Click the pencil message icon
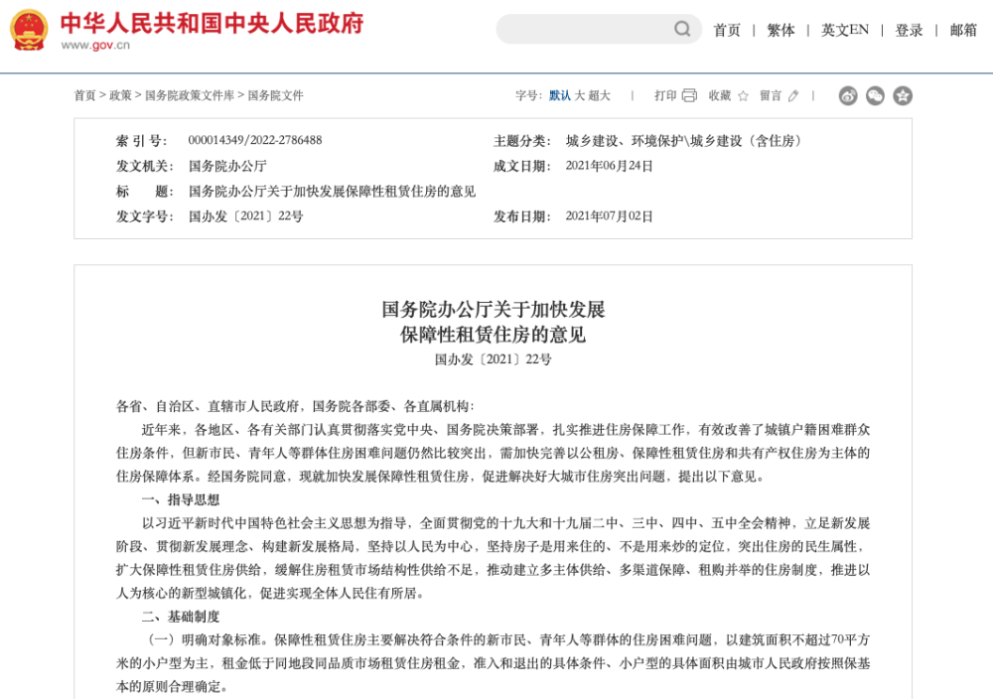993x699 pixels. point(793,95)
